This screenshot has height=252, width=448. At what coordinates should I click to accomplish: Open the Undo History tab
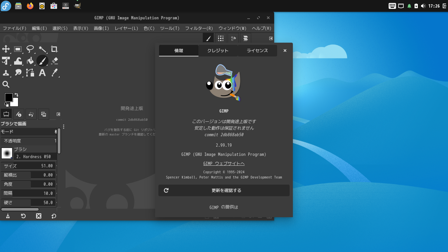(31, 114)
